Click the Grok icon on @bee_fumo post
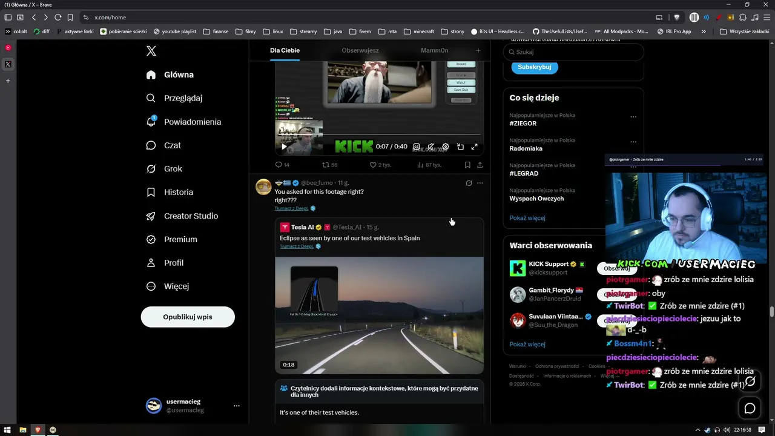The image size is (775, 436). [x=469, y=183]
